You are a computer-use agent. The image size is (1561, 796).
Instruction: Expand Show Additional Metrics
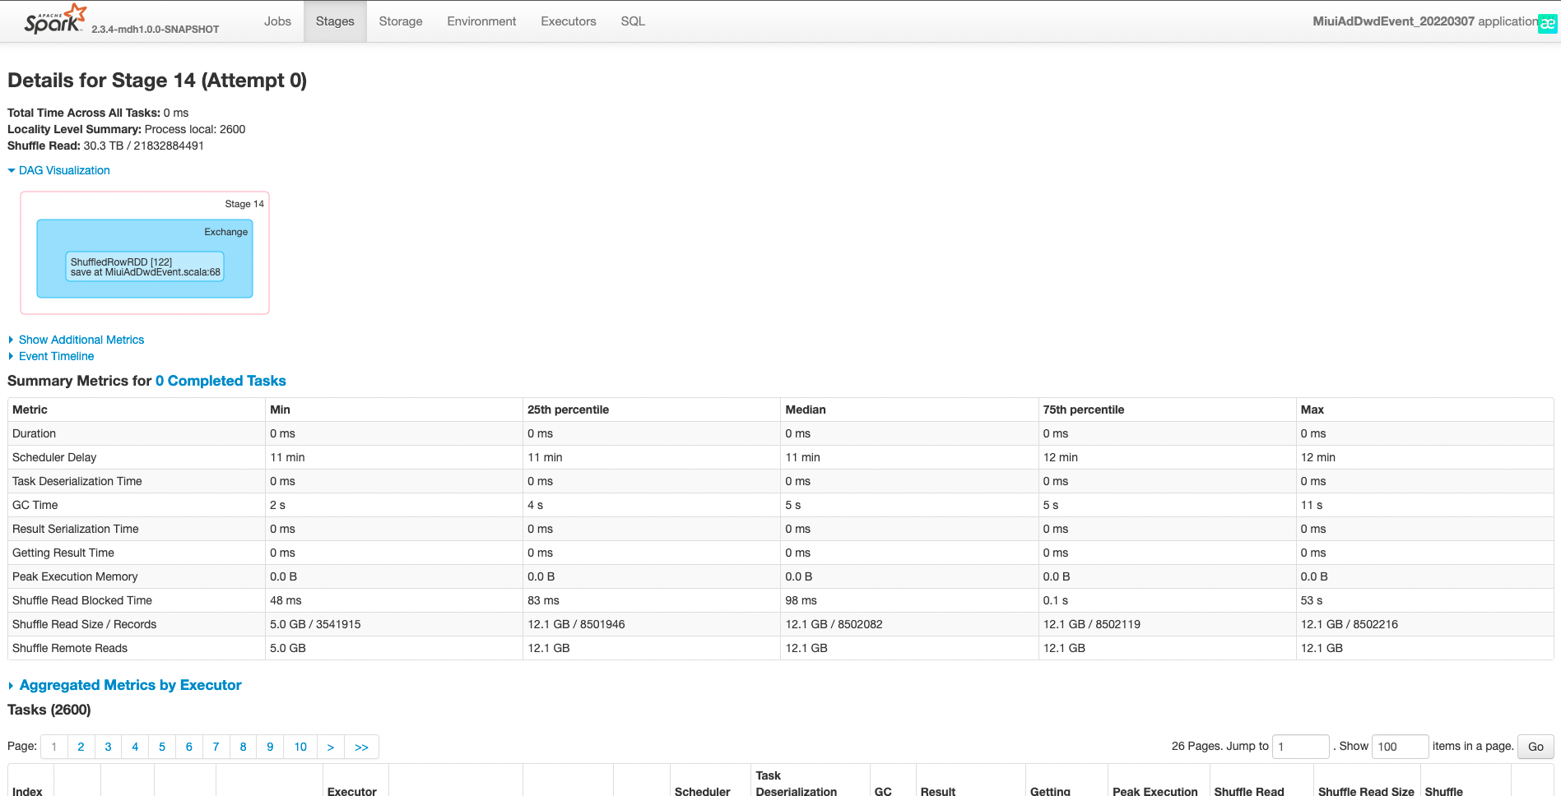[x=81, y=340]
